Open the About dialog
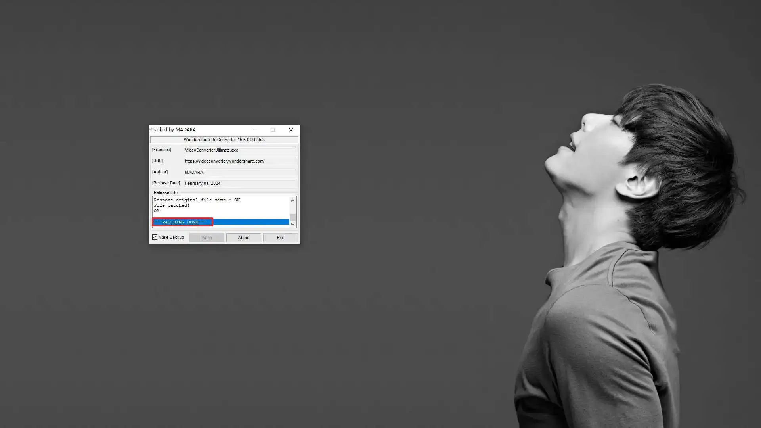The image size is (761, 428). tap(243, 238)
